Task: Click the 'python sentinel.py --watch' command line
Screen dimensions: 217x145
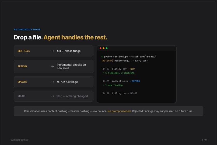Action: coord(129,57)
